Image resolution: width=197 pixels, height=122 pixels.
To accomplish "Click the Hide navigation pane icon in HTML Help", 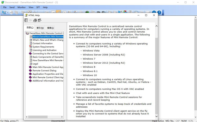I will (x=26, y=20).
